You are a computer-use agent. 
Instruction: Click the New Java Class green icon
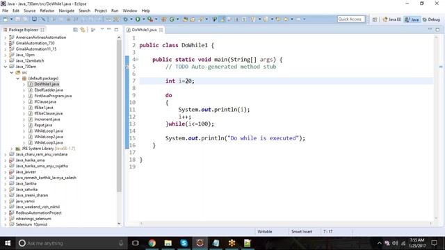tap(172, 19)
